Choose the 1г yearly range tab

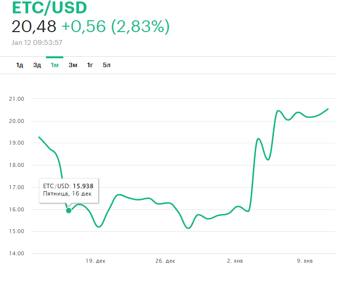(90, 65)
